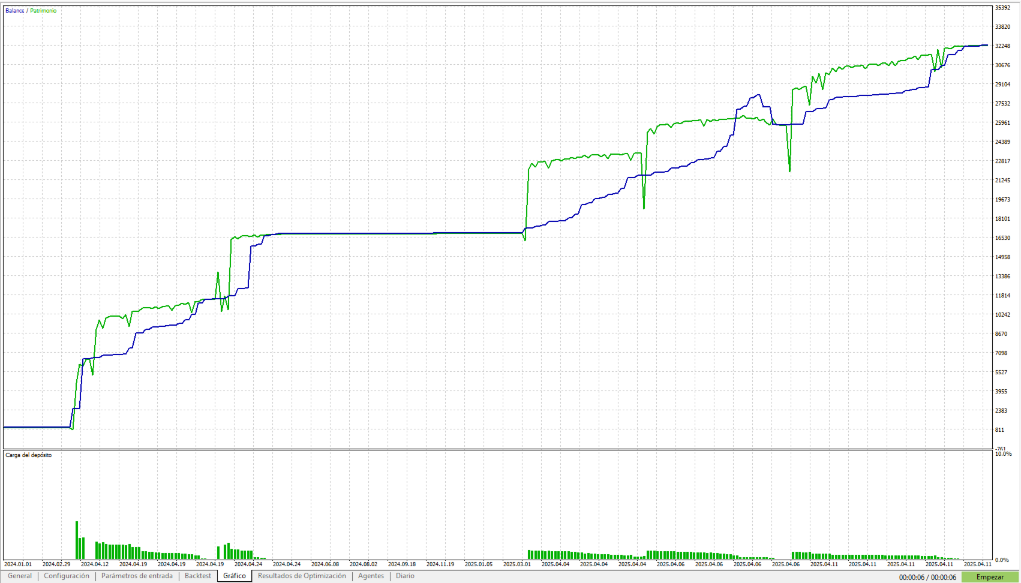The height and width of the screenshot is (583, 1021).
Task: Open the Configuración tab
Action: tap(67, 576)
